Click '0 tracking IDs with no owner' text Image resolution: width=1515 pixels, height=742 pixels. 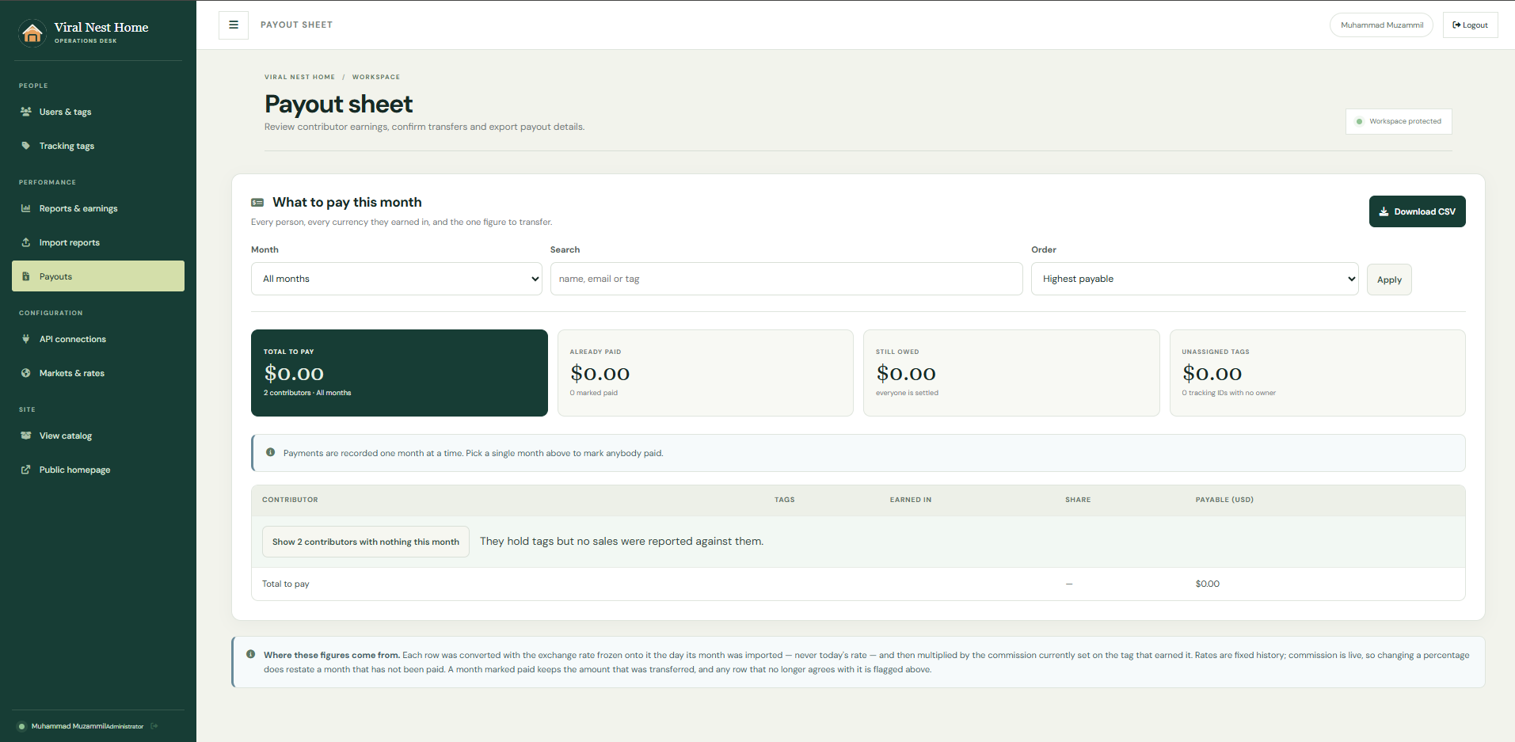click(x=1229, y=393)
